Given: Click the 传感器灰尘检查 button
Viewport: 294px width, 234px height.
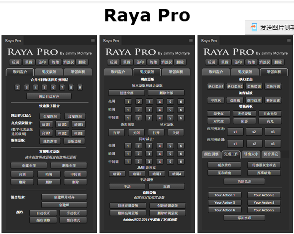Looking at the screenshot, I should click(x=264, y=165).
